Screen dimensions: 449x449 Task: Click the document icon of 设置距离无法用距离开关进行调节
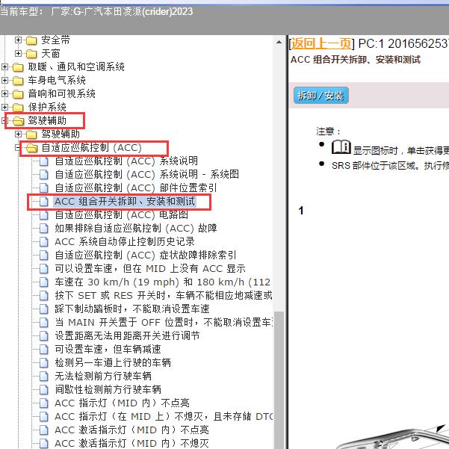(44, 336)
